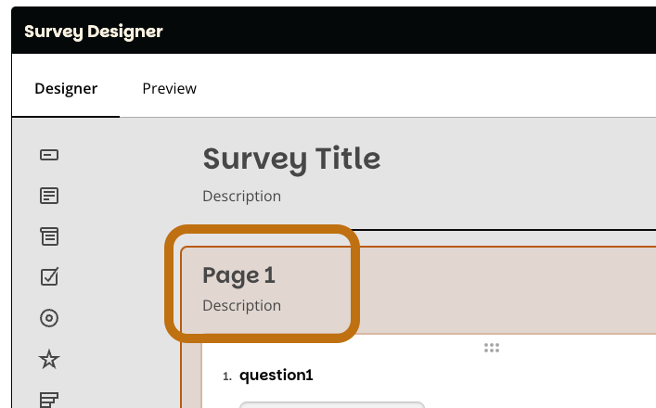Viewport: 656px width, 408px height.
Task: Add a checkbox question from toolbox
Action: [50, 276]
